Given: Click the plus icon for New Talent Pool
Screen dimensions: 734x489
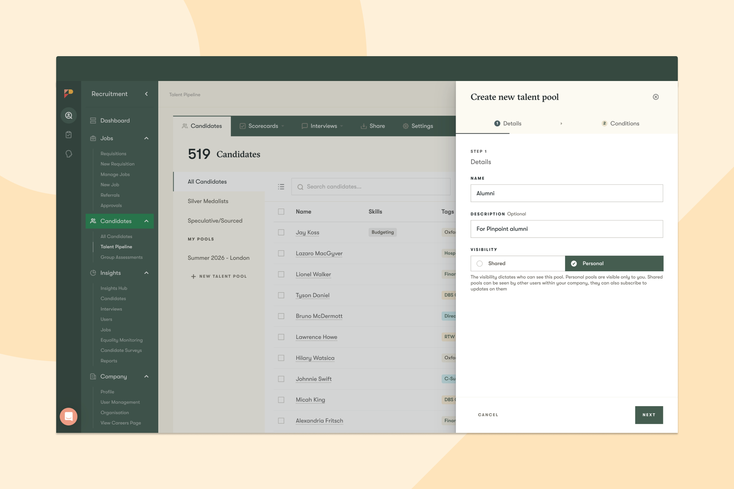Looking at the screenshot, I should [193, 276].
